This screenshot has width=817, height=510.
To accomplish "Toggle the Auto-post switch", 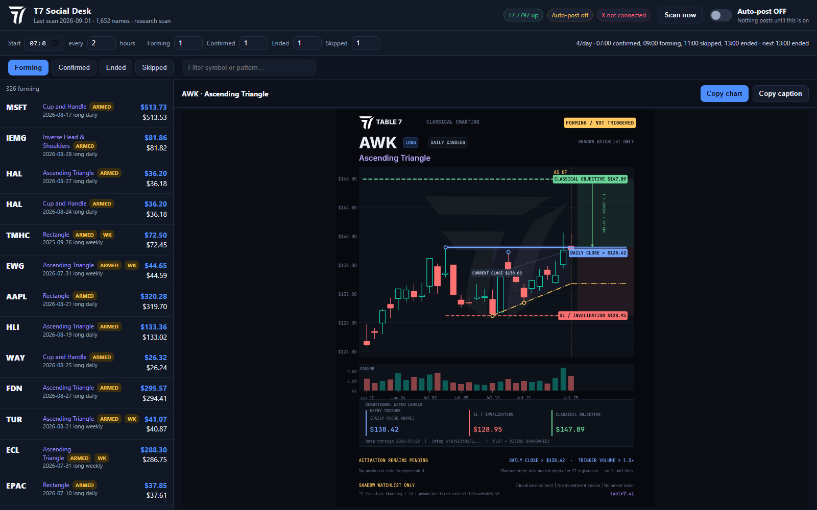I will point(720,15).
